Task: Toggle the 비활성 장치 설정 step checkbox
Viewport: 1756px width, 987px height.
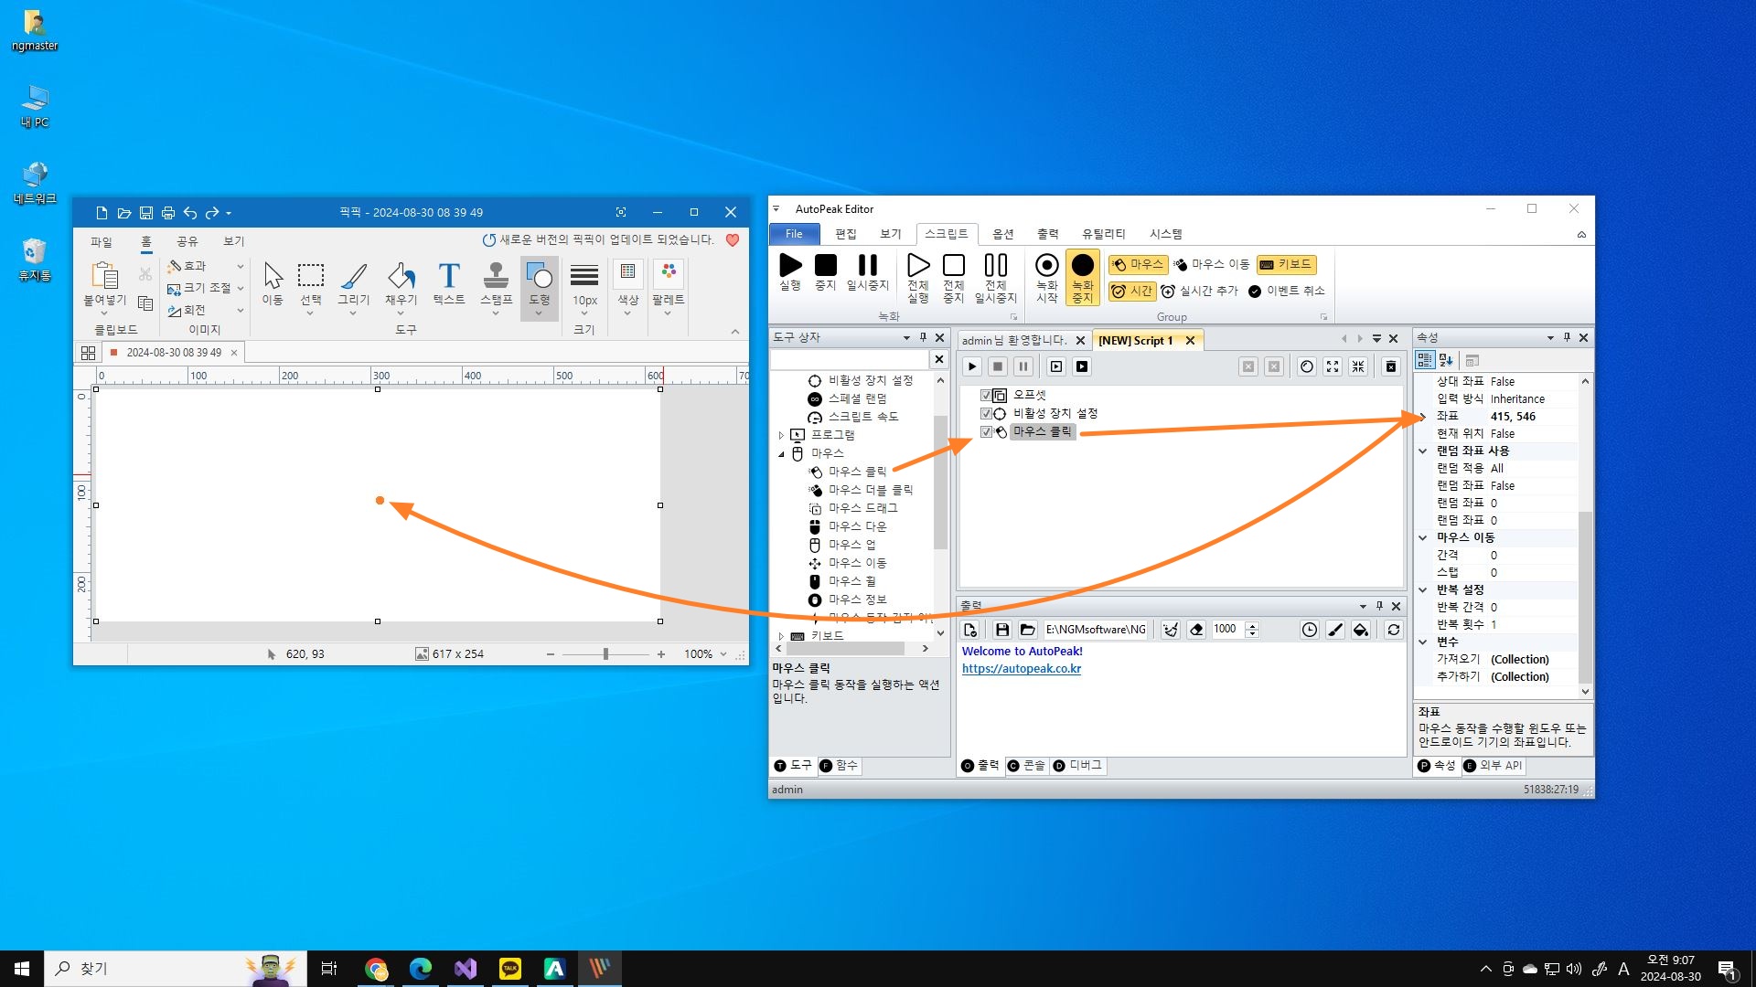Action: coord(986,413)
